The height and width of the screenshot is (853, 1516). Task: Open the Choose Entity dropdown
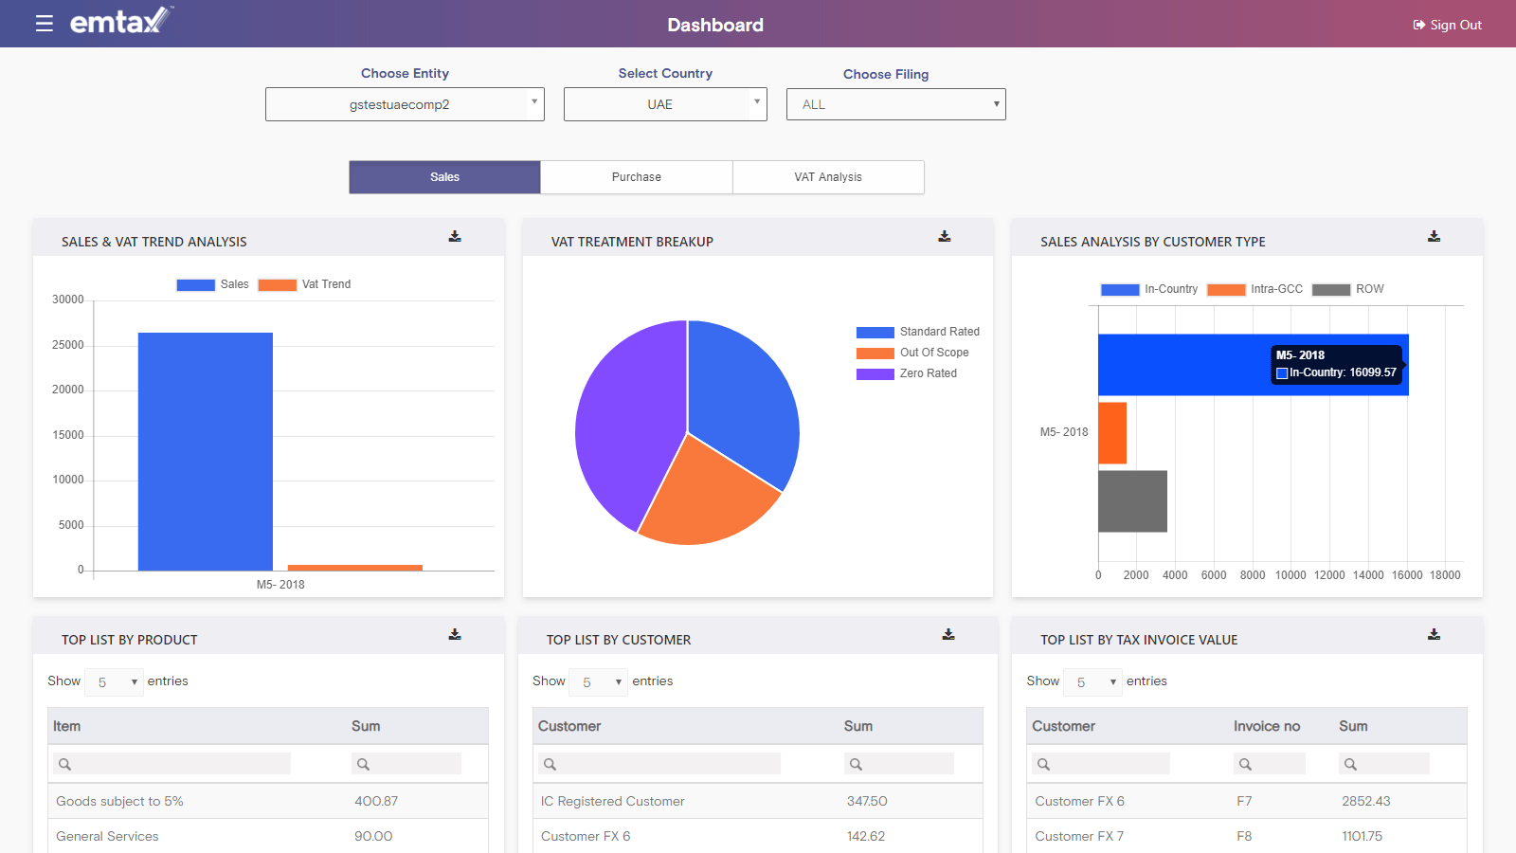(405, 104)
